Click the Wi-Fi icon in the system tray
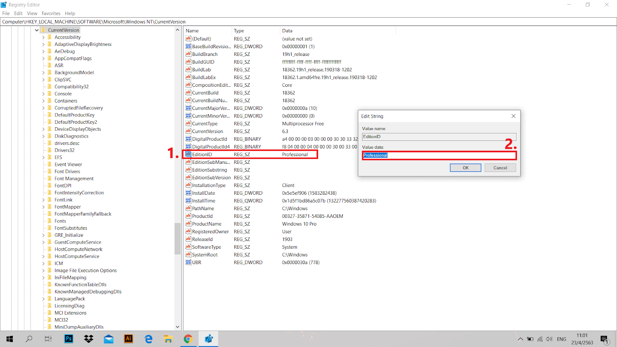 click(540, 339)
